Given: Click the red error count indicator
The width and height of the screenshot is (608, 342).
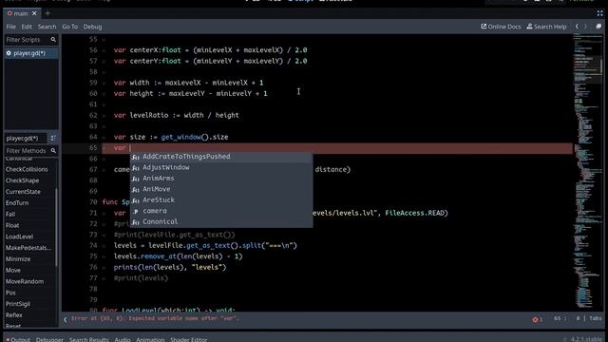Looking at the screenshot, I should 538,319.
